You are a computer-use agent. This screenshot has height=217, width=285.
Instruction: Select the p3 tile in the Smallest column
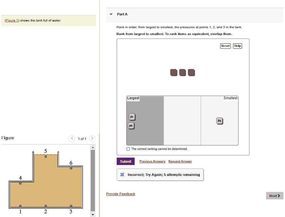point(219,121)
